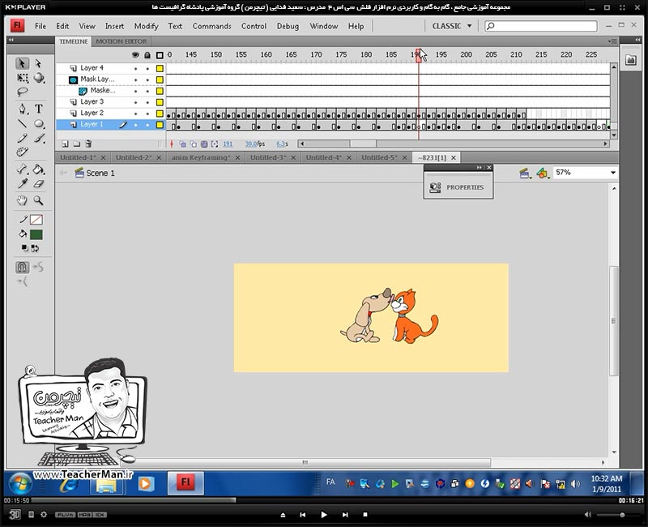Click current frame number 191

coord(228,144)
